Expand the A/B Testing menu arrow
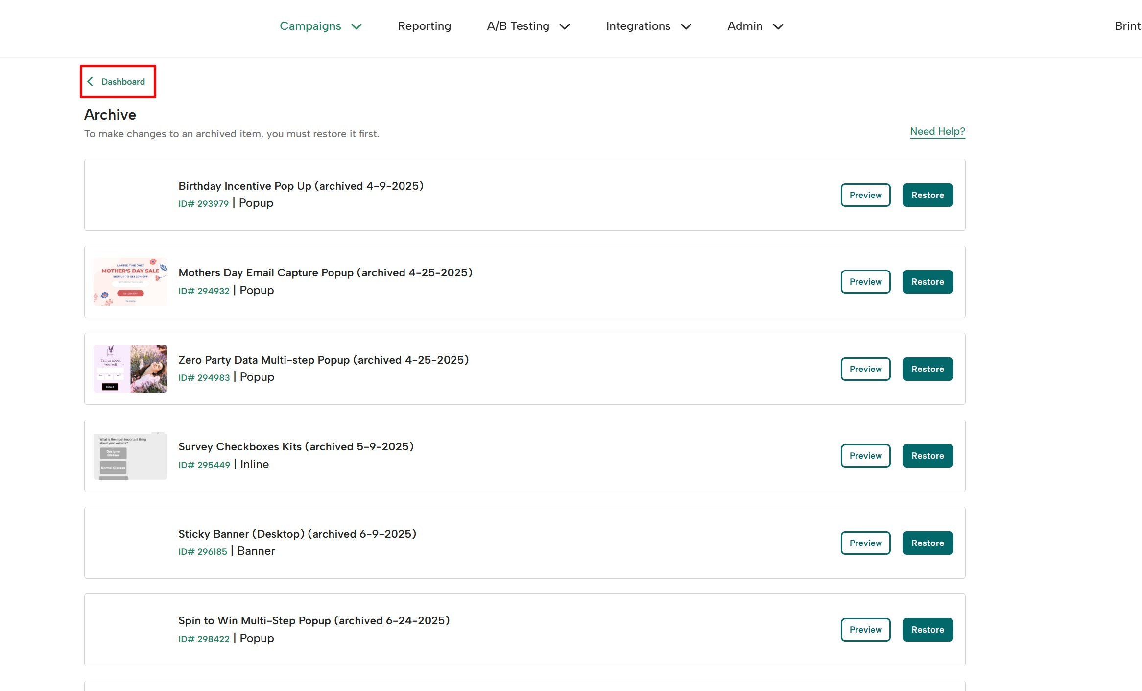This screenshot has height=691, width=1142. (x=565, y=26)
